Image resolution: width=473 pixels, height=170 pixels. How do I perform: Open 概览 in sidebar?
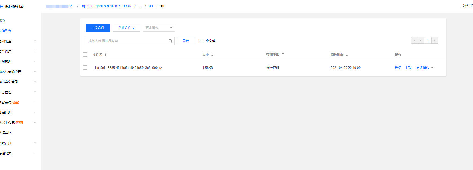(2, 21)
